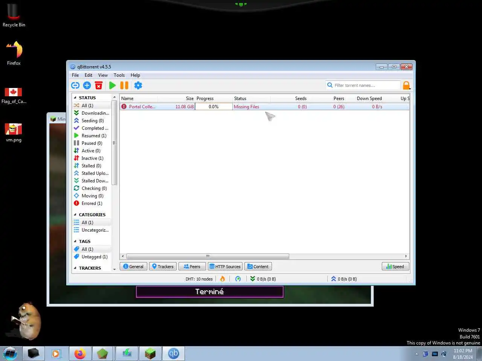
Task: Click the 0.0% progress bar of Portal torrent
Action: point(214,107)
